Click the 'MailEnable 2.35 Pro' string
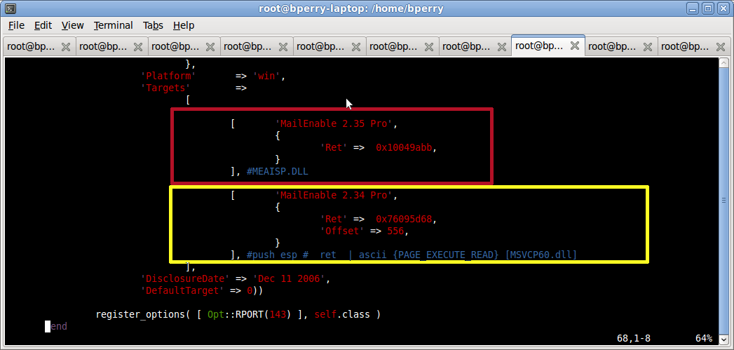734x350 pixels. point(336,123)
